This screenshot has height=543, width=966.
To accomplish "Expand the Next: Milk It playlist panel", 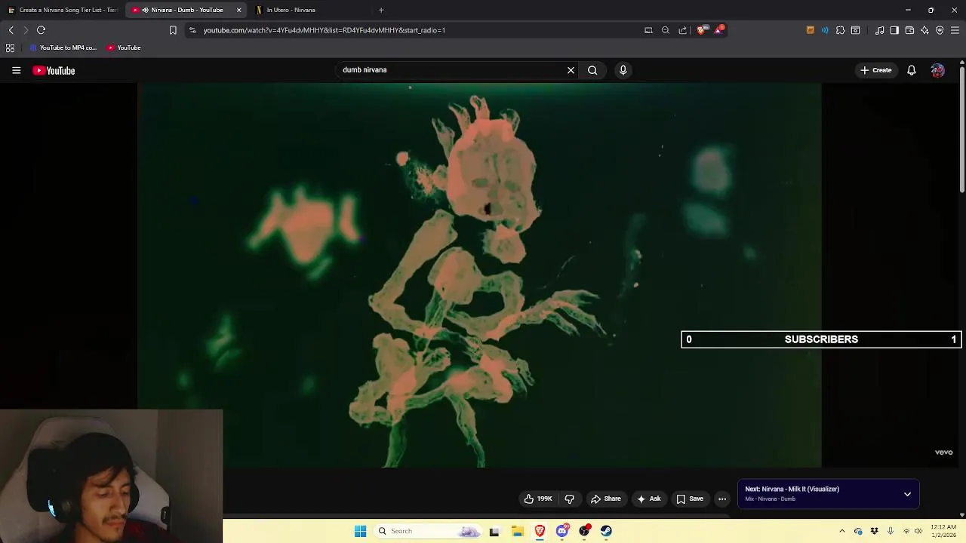I will (x=907, y=495).
